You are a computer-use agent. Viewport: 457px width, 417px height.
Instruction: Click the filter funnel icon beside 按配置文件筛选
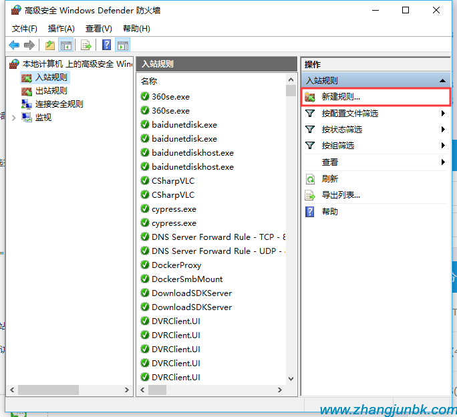pyautogui.click(x=310, y=113)
